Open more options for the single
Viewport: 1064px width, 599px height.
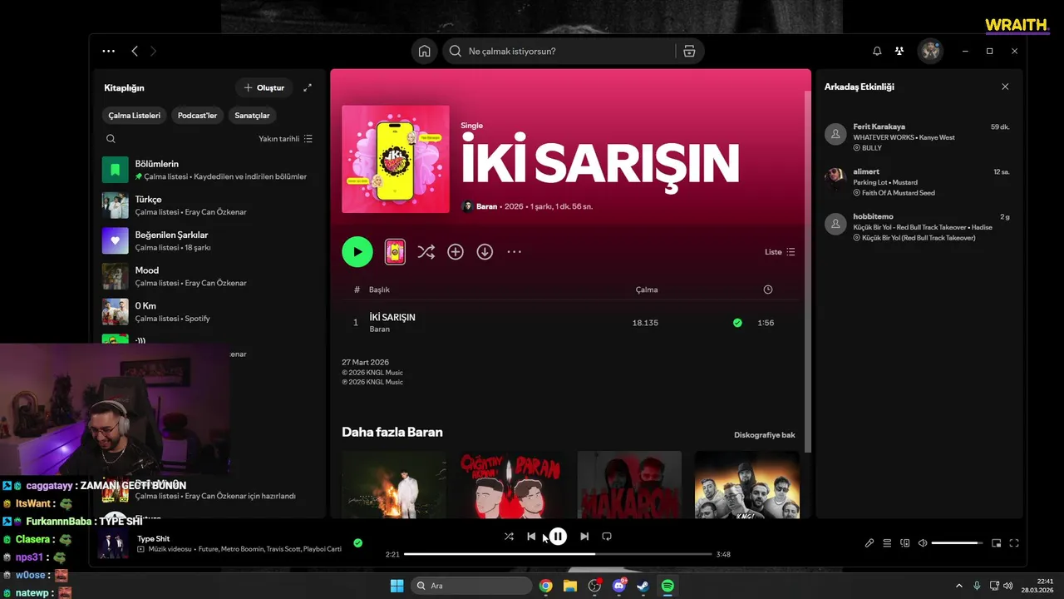coord(515,252)
